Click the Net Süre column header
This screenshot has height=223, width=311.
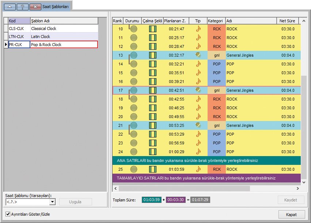(288, 21)
